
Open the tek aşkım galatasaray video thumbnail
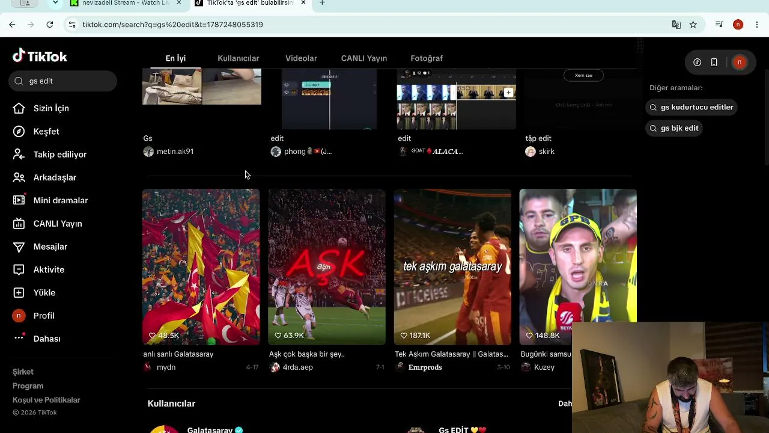452,267
